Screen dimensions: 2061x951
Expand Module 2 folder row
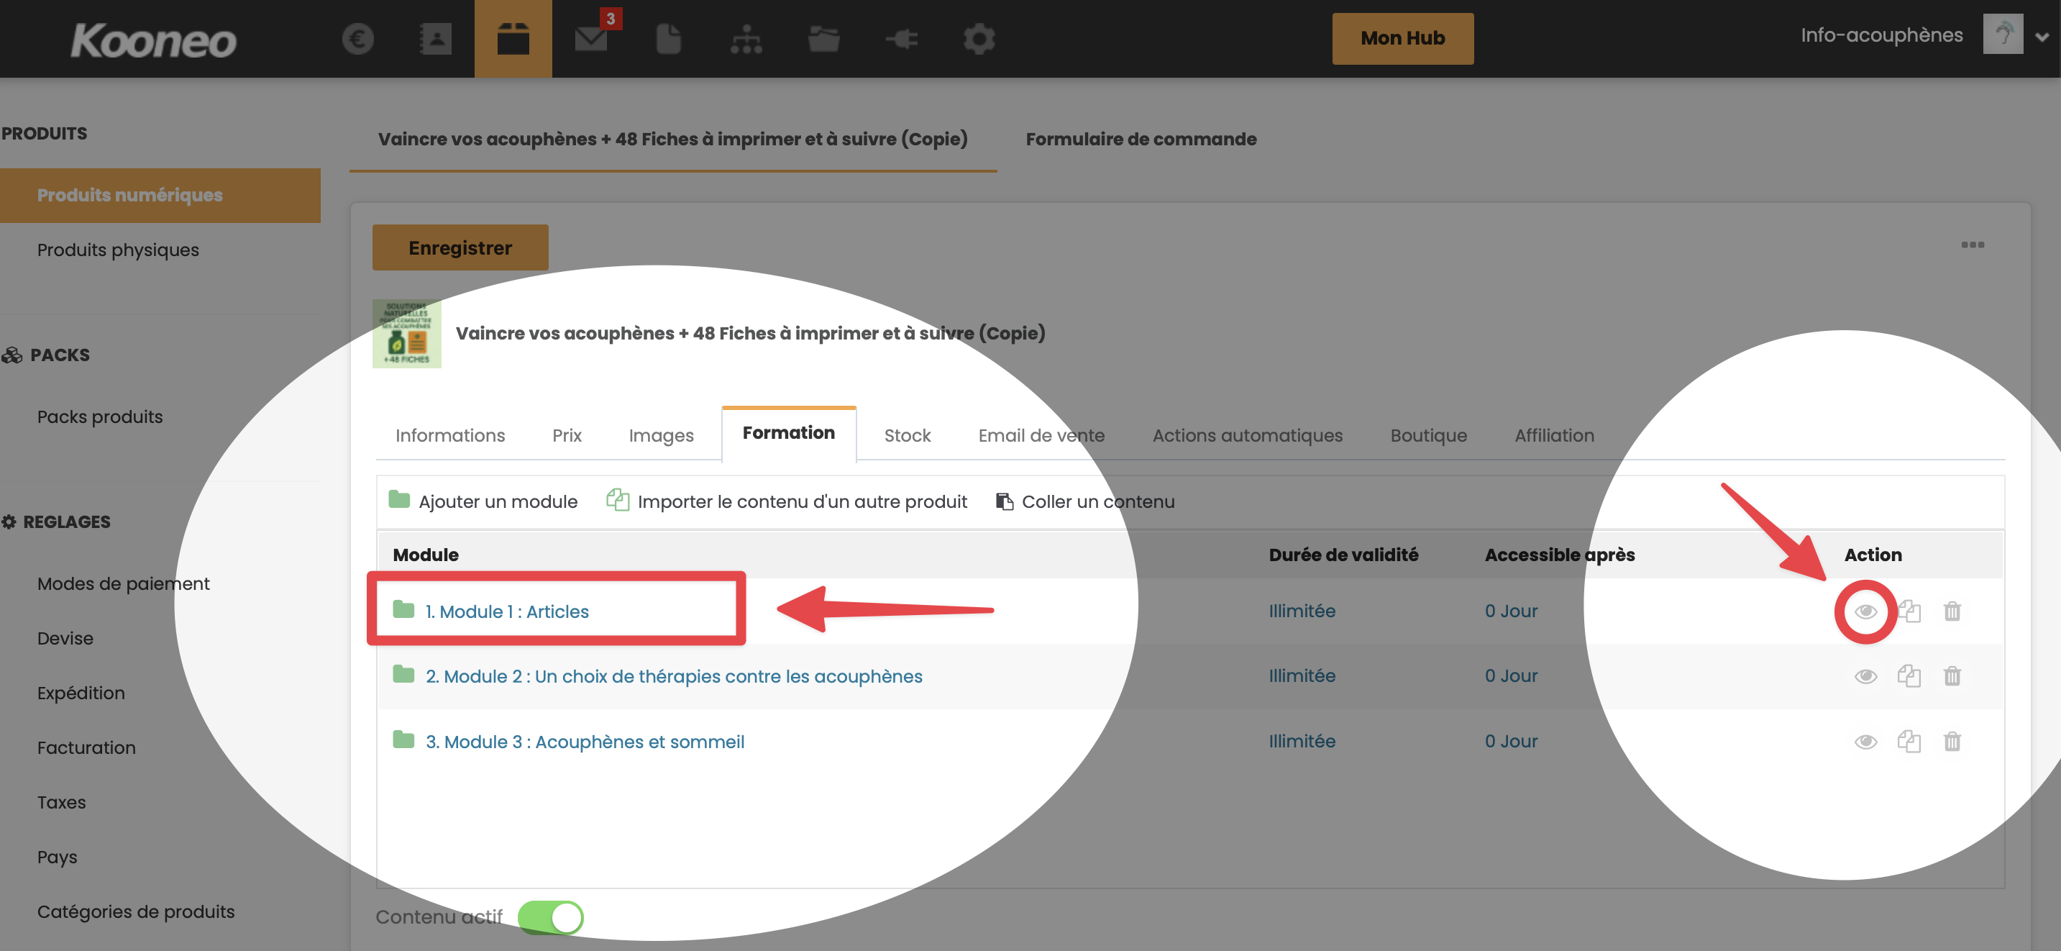pos(673,676)
